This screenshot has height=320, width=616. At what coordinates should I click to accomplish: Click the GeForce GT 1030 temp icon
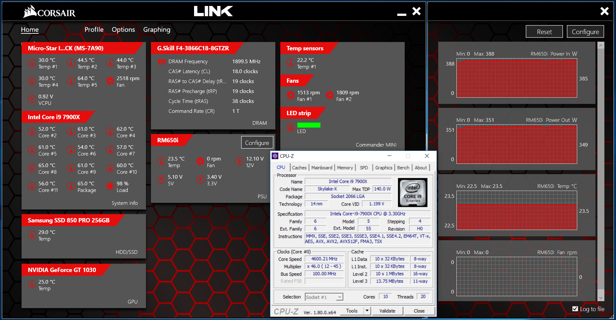tap(32, 285)
